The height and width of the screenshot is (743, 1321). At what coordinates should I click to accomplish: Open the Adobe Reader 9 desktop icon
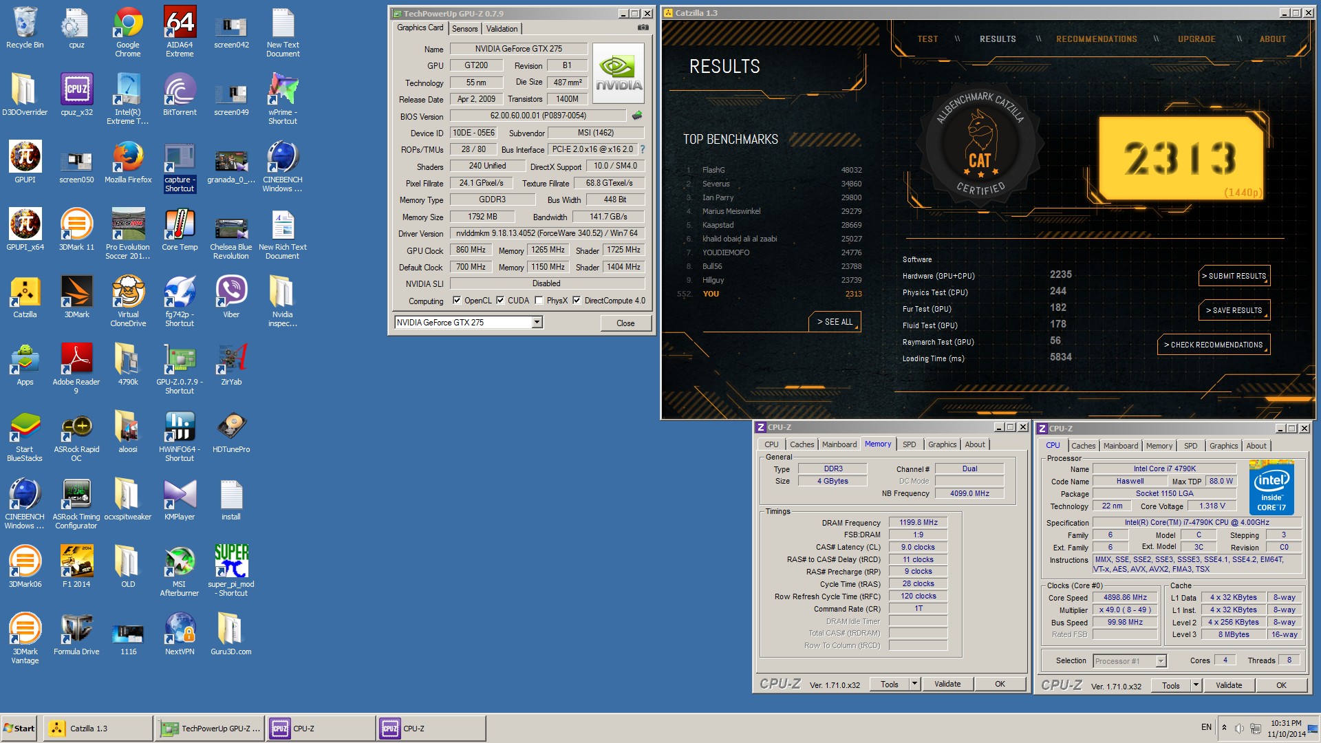[x=76, y=369]
